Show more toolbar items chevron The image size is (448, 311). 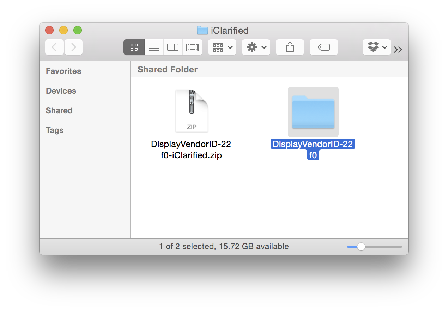tap(398, 50)
